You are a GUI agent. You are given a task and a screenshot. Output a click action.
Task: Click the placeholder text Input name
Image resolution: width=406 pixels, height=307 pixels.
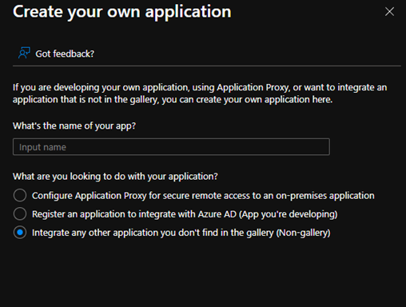click(42, 147)
